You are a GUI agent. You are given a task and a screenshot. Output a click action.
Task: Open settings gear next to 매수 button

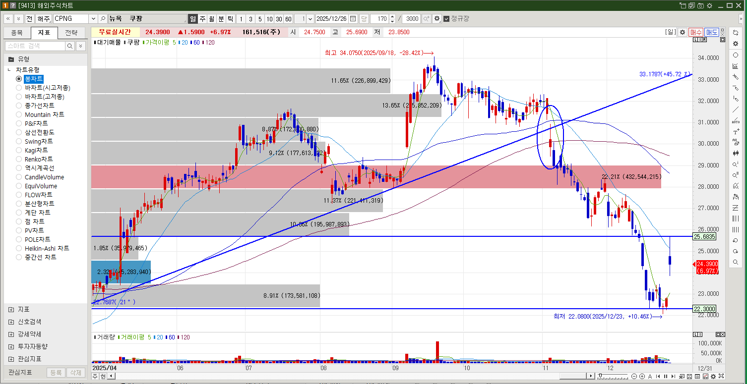(x=683, y=32)
